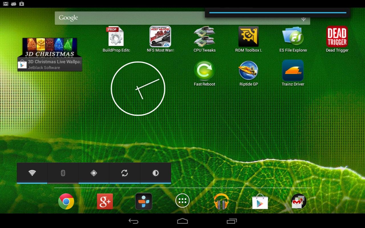
Task: Toggle brightness in power control widget
Action: pos(155,173)
